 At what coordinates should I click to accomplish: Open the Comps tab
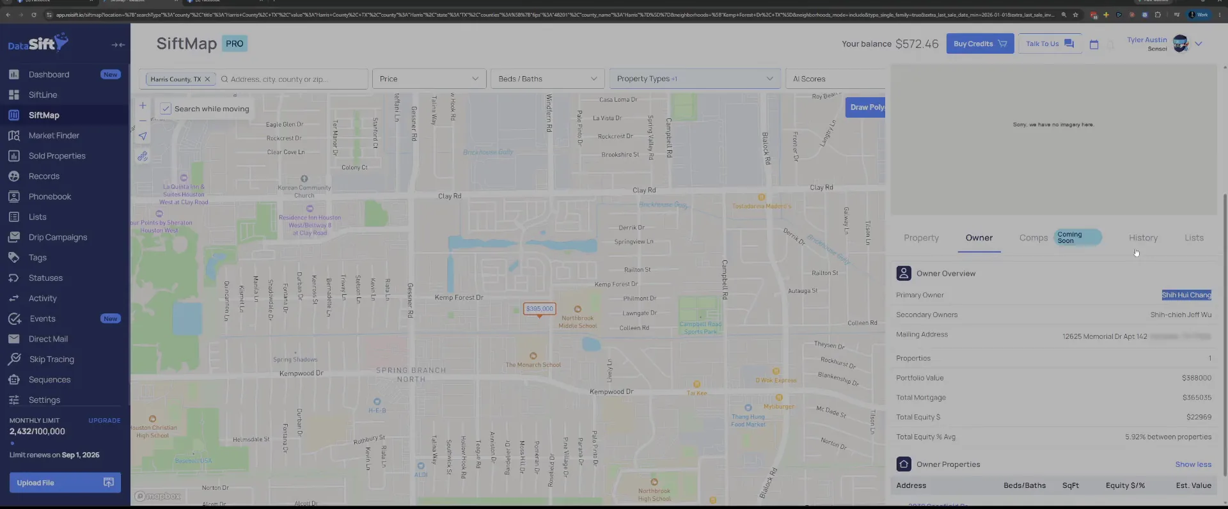point(1033,238)
